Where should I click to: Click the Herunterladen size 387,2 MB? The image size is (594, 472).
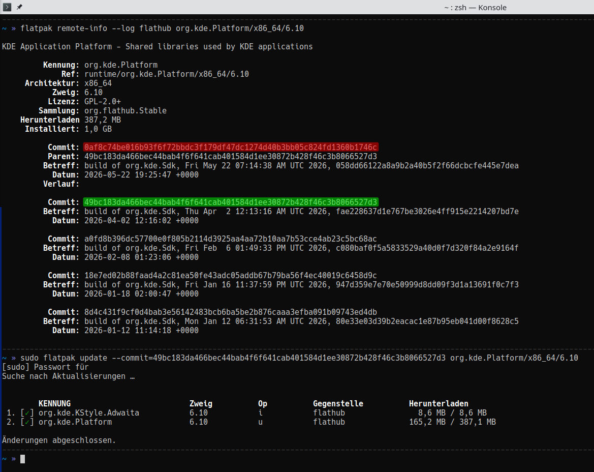click(x=103, y=120)
